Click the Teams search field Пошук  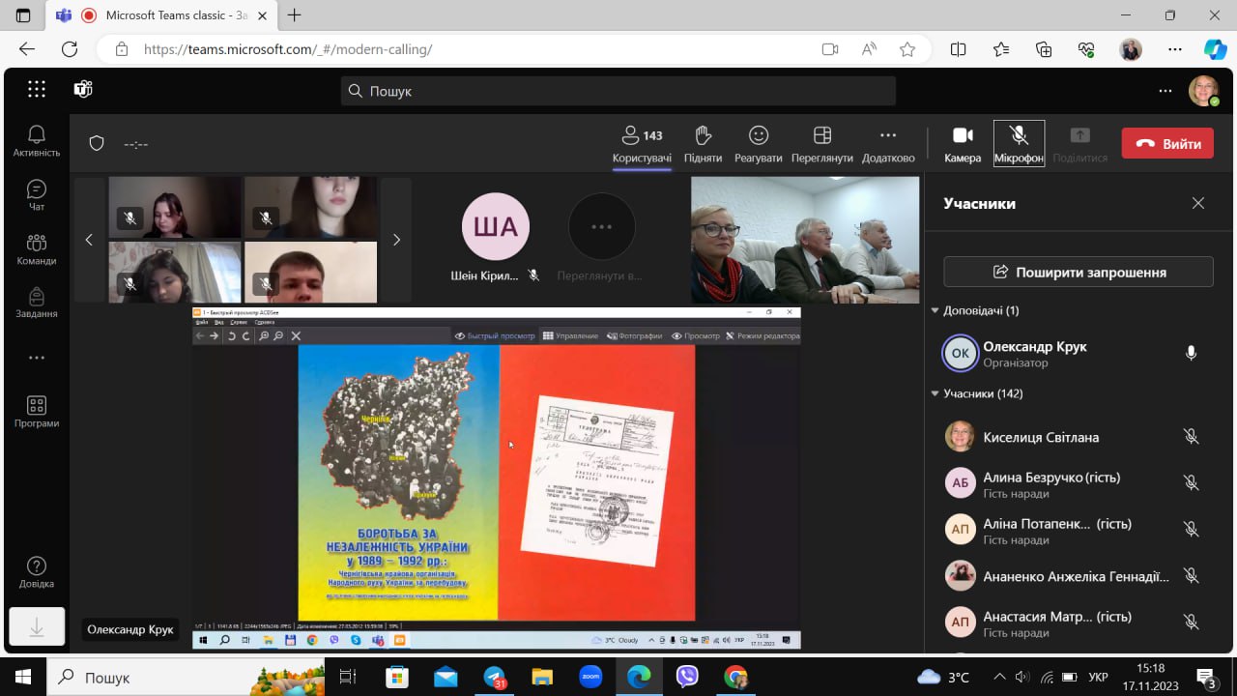pyautogui.click(x=618, y=91)
